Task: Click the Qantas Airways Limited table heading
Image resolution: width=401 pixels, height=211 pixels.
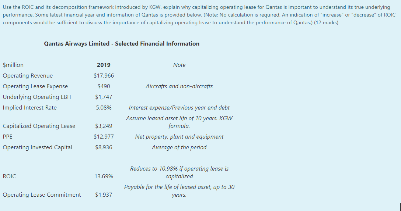Action: (122, 44)
